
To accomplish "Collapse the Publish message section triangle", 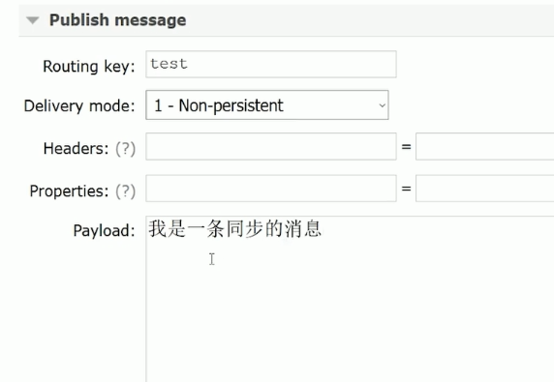I will click(x=33, y=20).
